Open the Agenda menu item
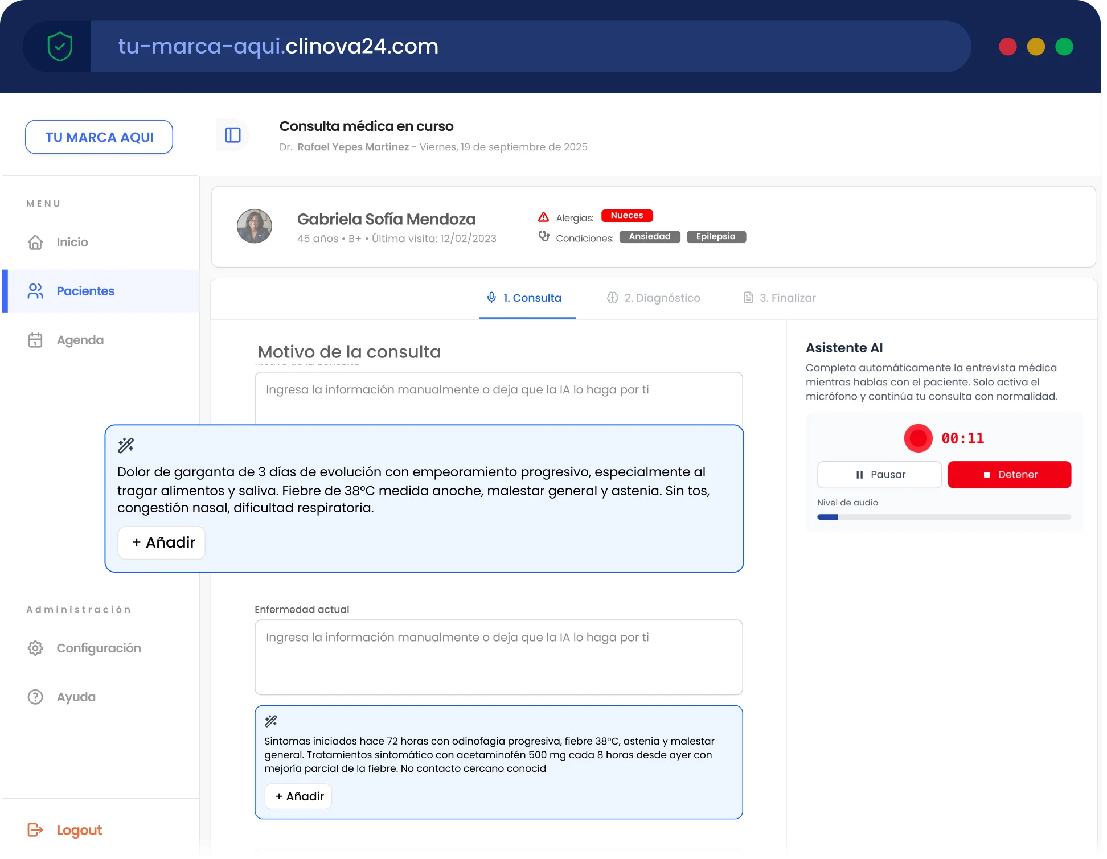The width and height of the screenshot is (1107, 859). tap(101, 340)
